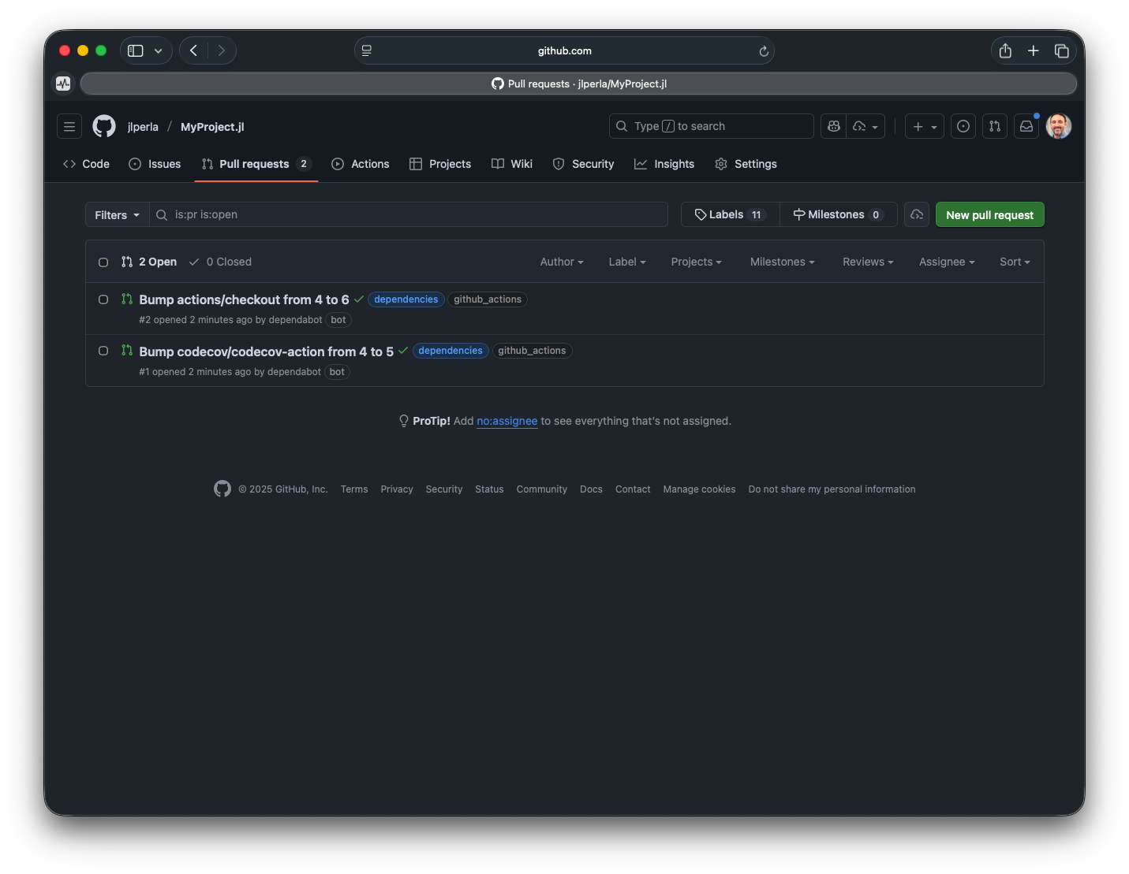Check the box for Bump codecov-action PR

103,351
